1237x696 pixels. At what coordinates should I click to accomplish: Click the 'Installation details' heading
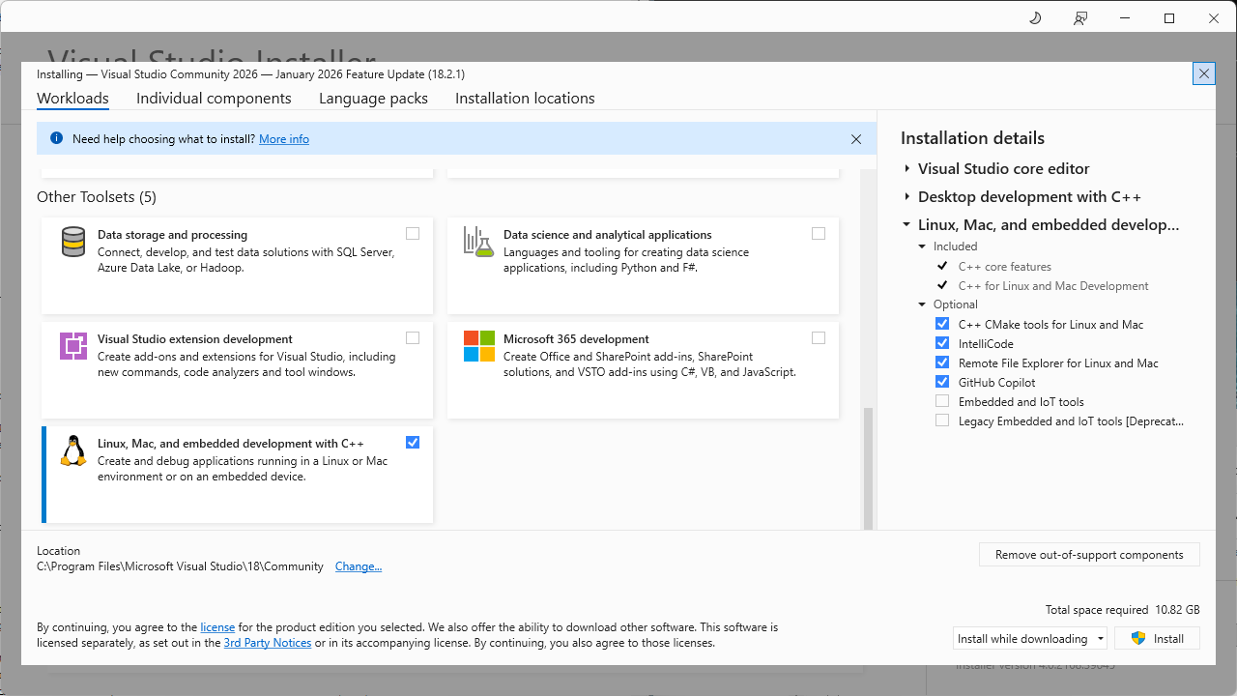(x=972, y=138)
